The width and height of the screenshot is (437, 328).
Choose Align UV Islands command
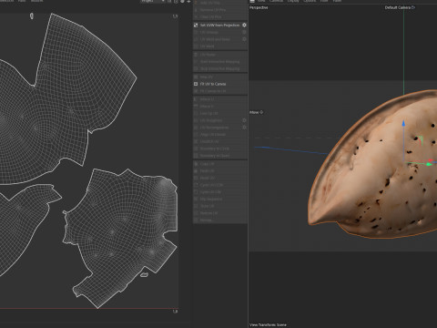pyautogui.click(x=213, y=134)
